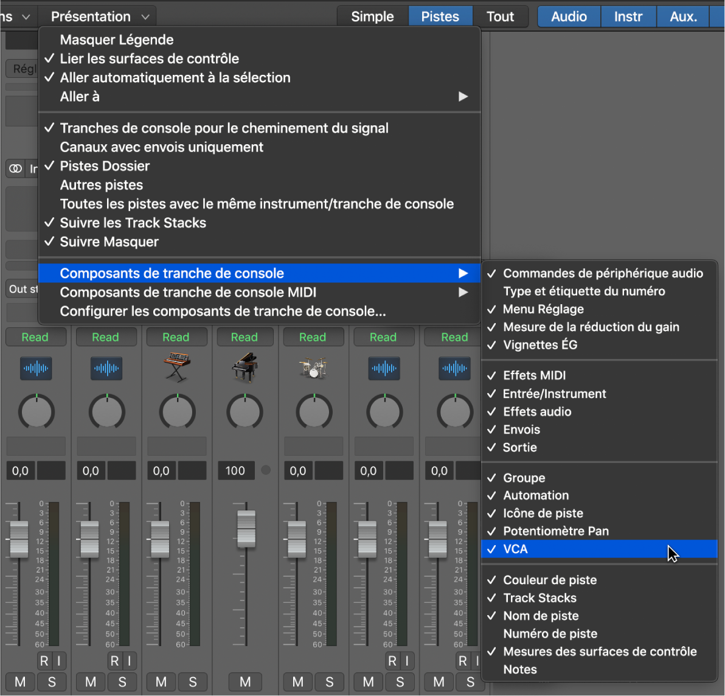Toggle Pistes Dossier option
This screenshot has width=725, height=696.
pos(259,166)
